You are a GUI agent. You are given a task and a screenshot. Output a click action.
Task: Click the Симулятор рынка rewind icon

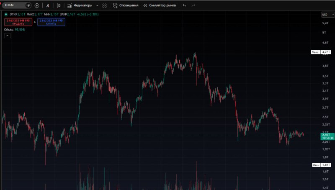(x=145, y=5)
